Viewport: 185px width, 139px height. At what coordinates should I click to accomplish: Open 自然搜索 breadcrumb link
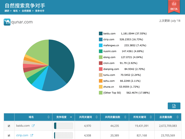point(26,11)
